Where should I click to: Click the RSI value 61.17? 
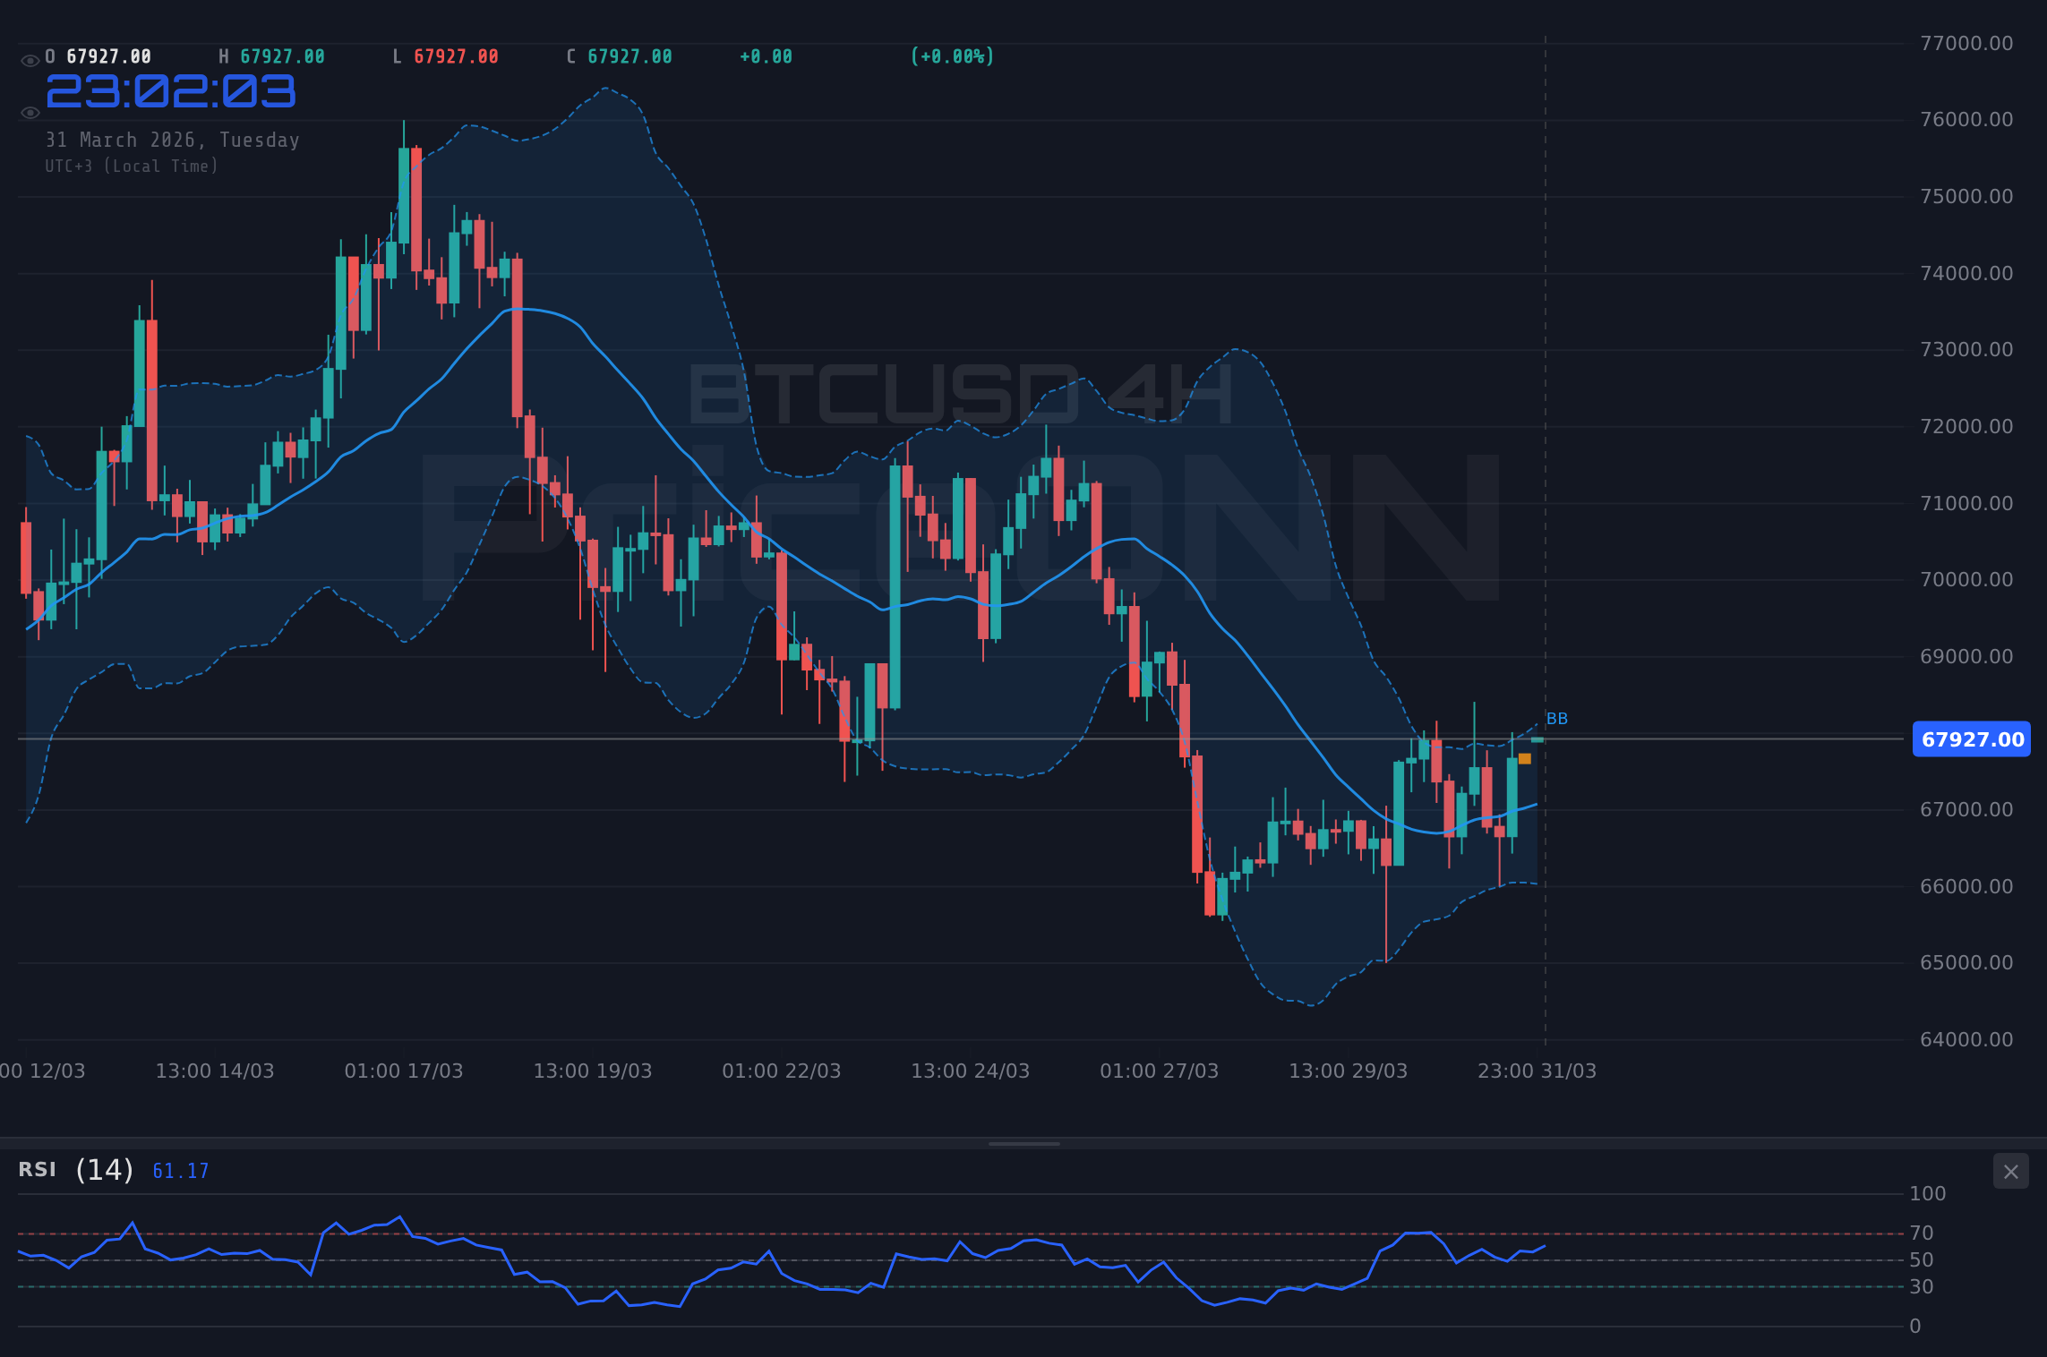point(179,1171)
